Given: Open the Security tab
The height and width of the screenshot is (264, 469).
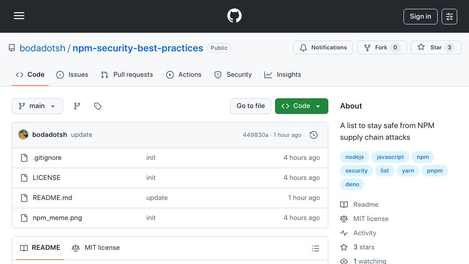Looking at the screenshot, I should 233,74.
